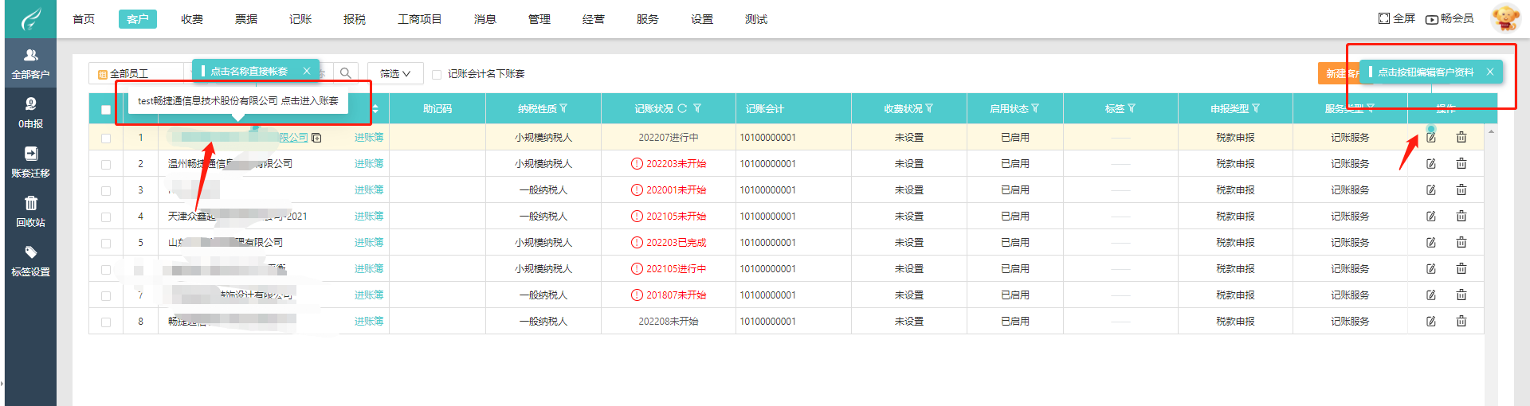Open the 记账状况 column filter funnel
Viewport: 1530px width, 406px height.
(697, 108)
